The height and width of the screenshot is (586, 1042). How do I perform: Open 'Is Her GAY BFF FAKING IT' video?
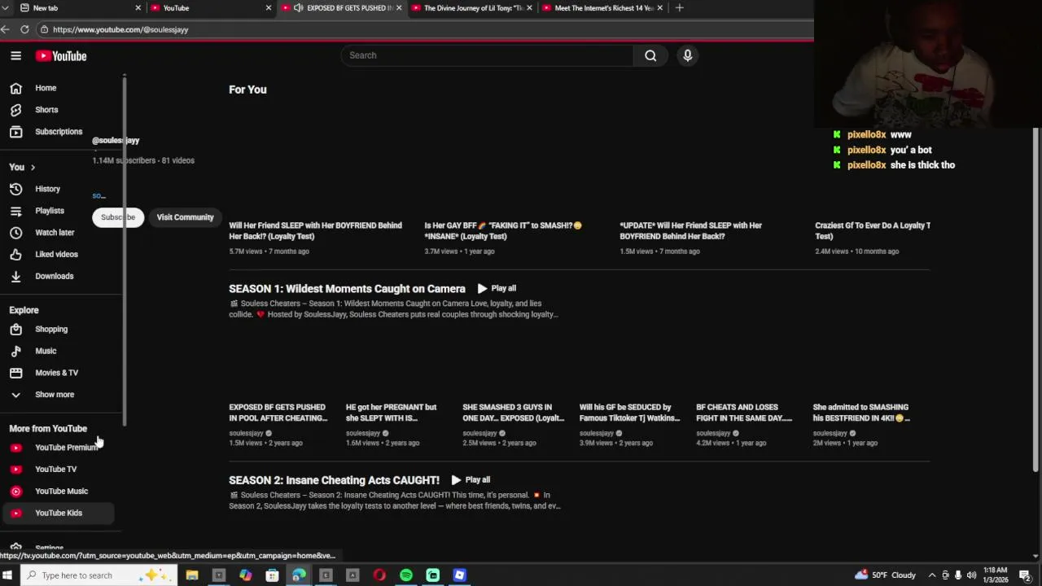503,231
